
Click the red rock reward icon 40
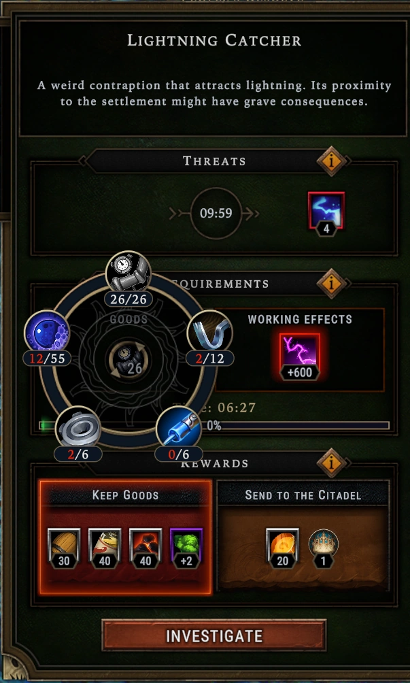[x=146, y=548]
